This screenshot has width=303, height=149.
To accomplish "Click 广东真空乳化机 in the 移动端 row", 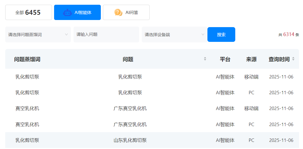I will [130, 108].
